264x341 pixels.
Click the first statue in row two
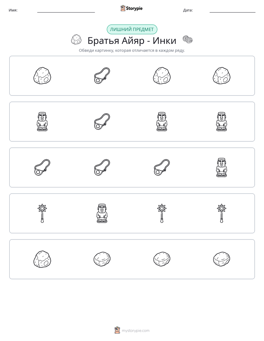click(42, 121)
